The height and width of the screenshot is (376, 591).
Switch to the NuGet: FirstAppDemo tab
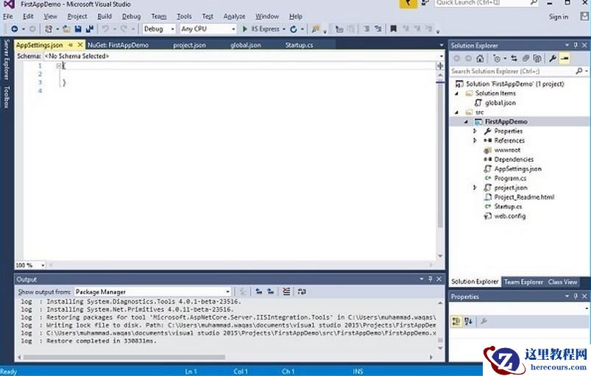pyautogui.click(x=118, y=45)
